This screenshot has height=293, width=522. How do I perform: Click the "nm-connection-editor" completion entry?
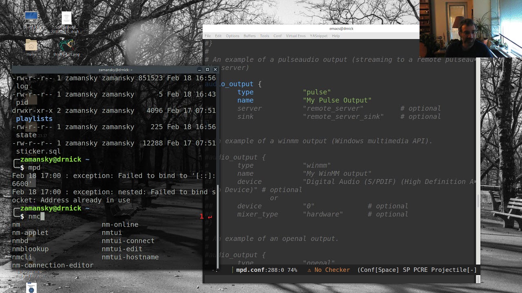coord(53,265)
